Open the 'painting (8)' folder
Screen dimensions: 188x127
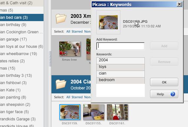(22, 97)
